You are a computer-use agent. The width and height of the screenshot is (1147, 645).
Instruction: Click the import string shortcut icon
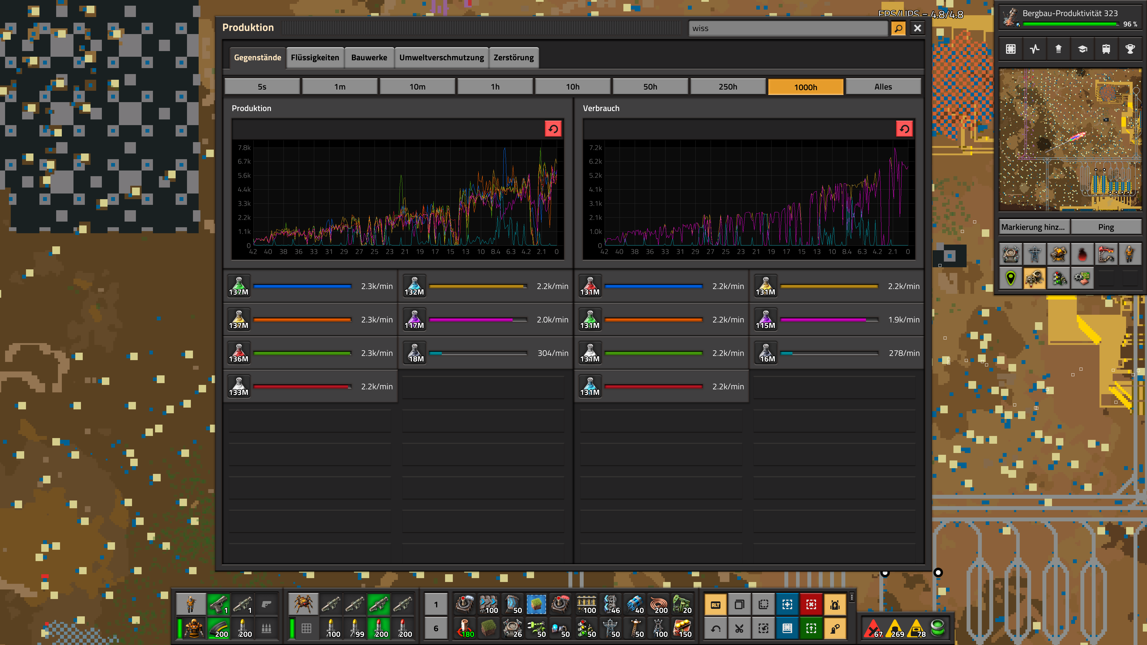point(763,628)
